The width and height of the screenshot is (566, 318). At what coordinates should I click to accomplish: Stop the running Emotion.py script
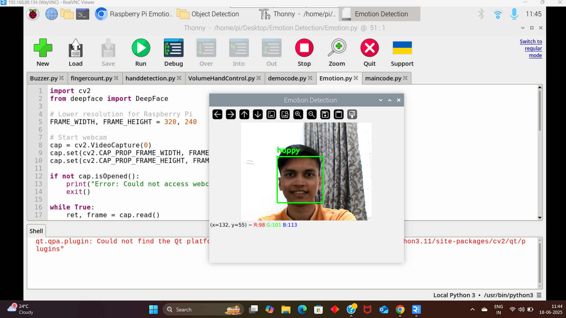click(x=304, y=47)
